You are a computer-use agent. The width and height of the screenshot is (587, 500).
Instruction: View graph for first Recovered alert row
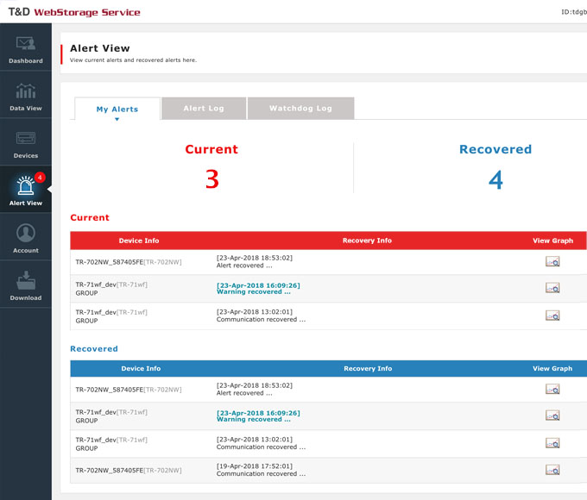coord(552,390)
